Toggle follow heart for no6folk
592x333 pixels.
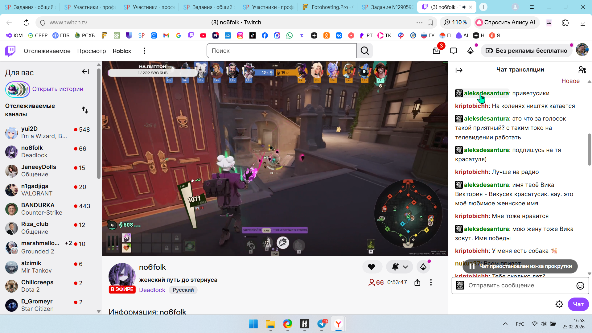tap(372, 267)
